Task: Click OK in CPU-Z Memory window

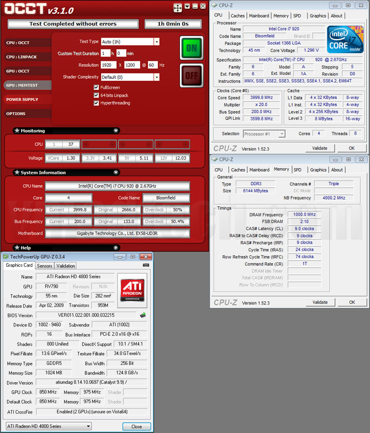Action: 352,302
